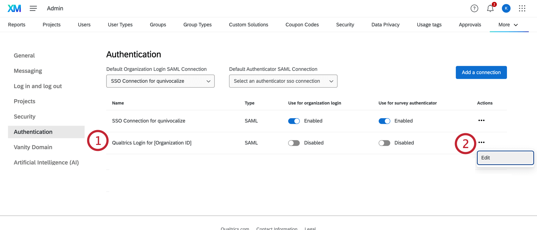Enable survey authenticator for Qualtrics Login connection
Image resolution: width=537 pixels, height=230 pixels.
384,143
